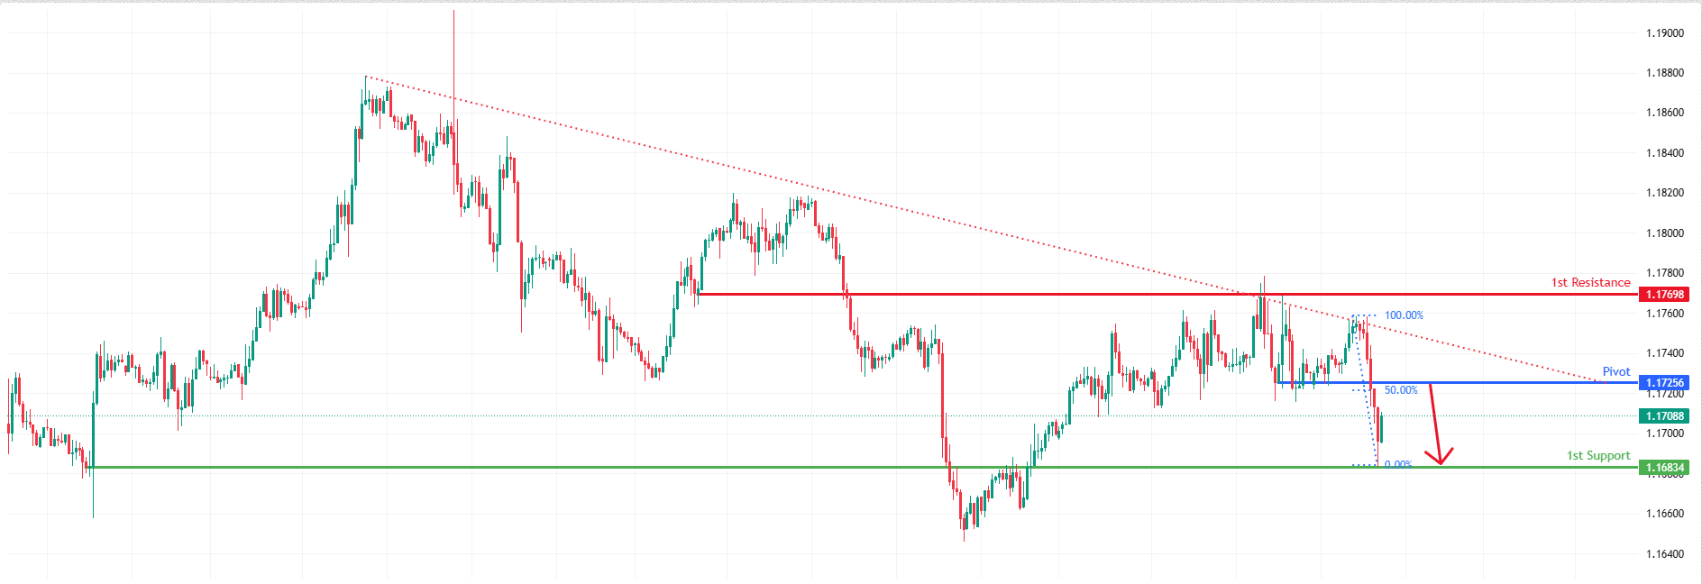
Task: Click the 1.18600 price axis label
Action: (1664, 114)
